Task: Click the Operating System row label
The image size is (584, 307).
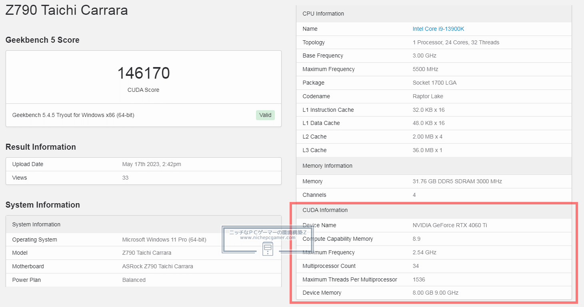Action: coord(34,240)
